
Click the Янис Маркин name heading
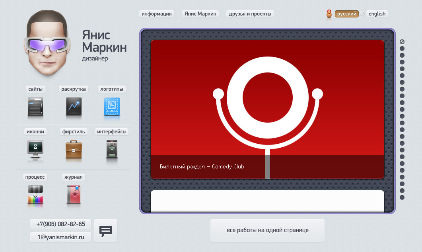point(104,41)
